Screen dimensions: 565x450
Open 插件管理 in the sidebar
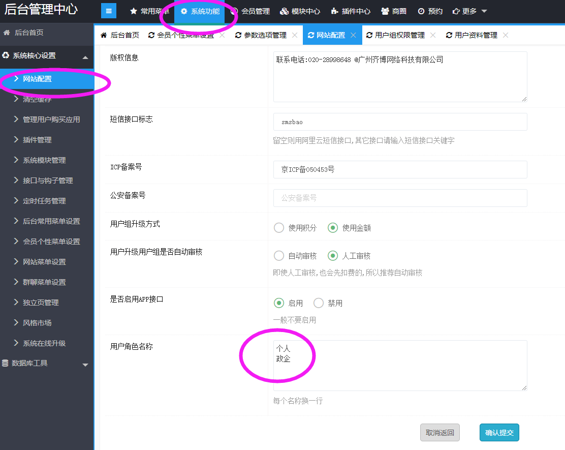pos(37,140)
